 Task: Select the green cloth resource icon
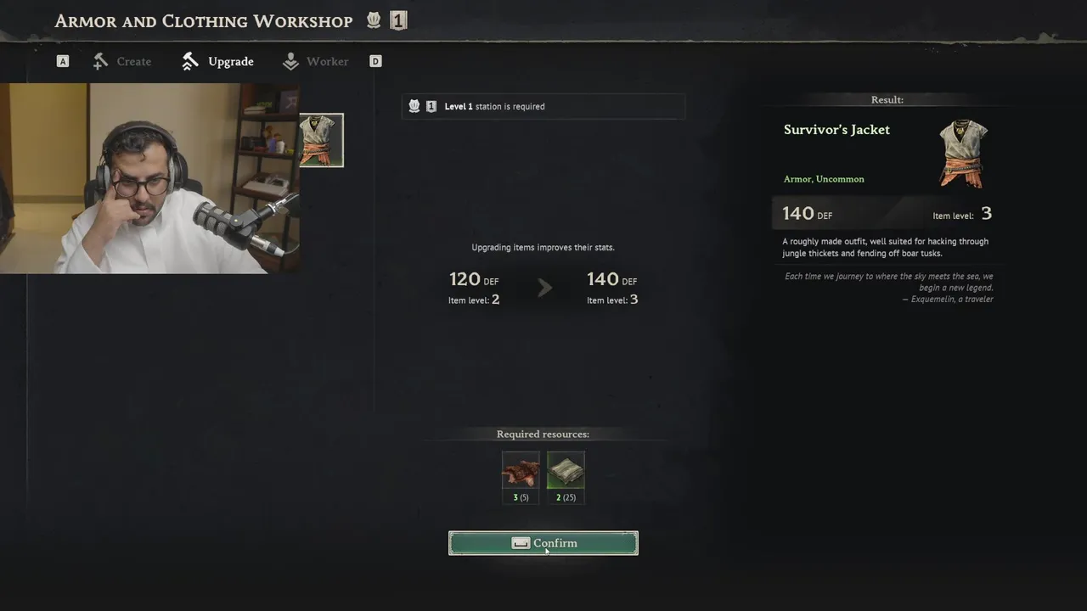(x=566, y=471)
